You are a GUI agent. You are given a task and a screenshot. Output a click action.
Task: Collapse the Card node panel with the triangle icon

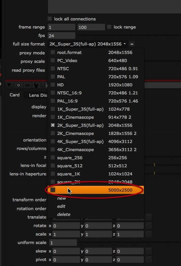coord(9,85)
